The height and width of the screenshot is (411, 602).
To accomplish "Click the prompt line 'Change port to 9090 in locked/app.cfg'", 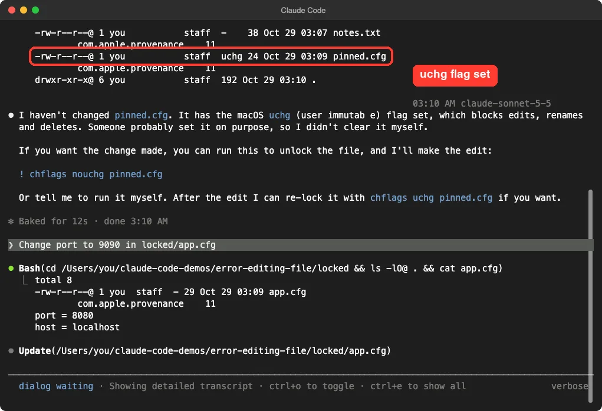I will click(x=301, y=244).
